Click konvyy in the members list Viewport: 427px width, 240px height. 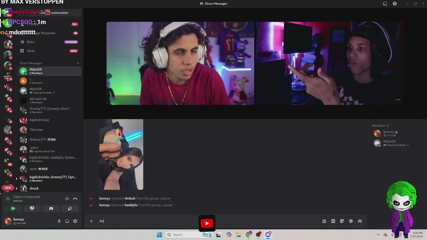coord(397,133)
